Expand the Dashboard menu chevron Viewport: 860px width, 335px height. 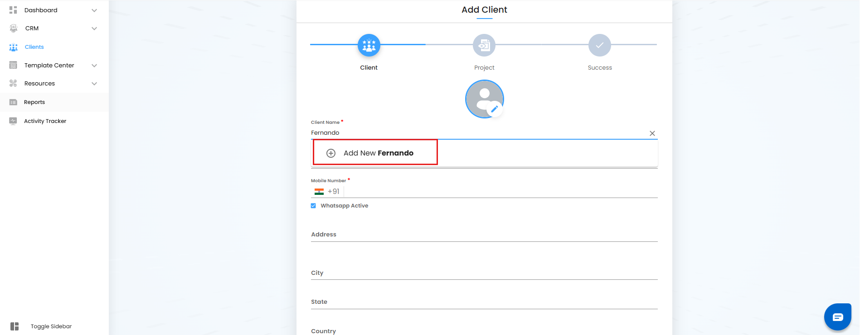pyautogui.click(x=94, y=10)
